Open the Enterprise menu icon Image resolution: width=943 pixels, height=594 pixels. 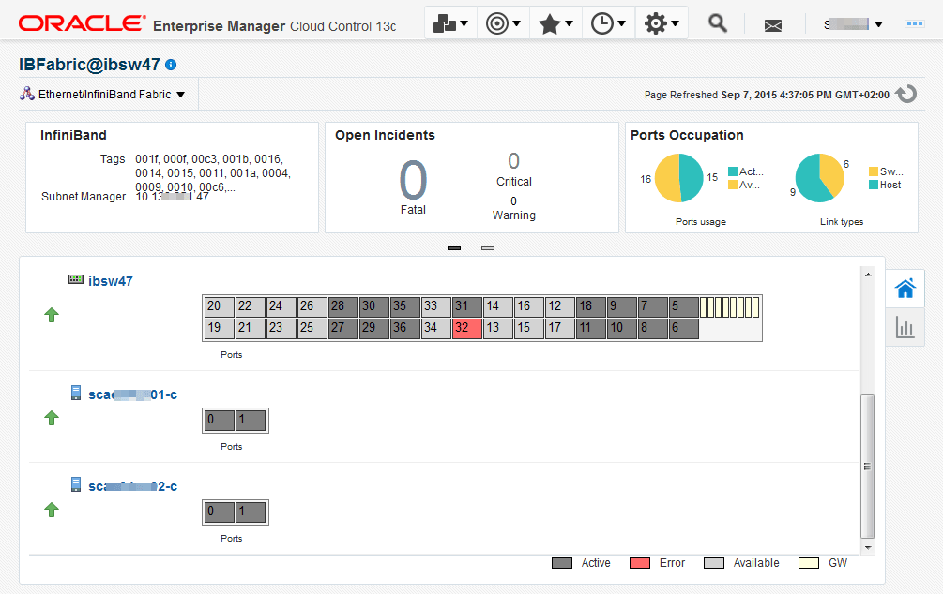pyautogui.click(x=450, y=24)
